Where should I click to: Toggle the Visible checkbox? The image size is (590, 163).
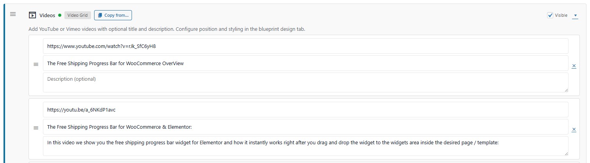[550, 15]
